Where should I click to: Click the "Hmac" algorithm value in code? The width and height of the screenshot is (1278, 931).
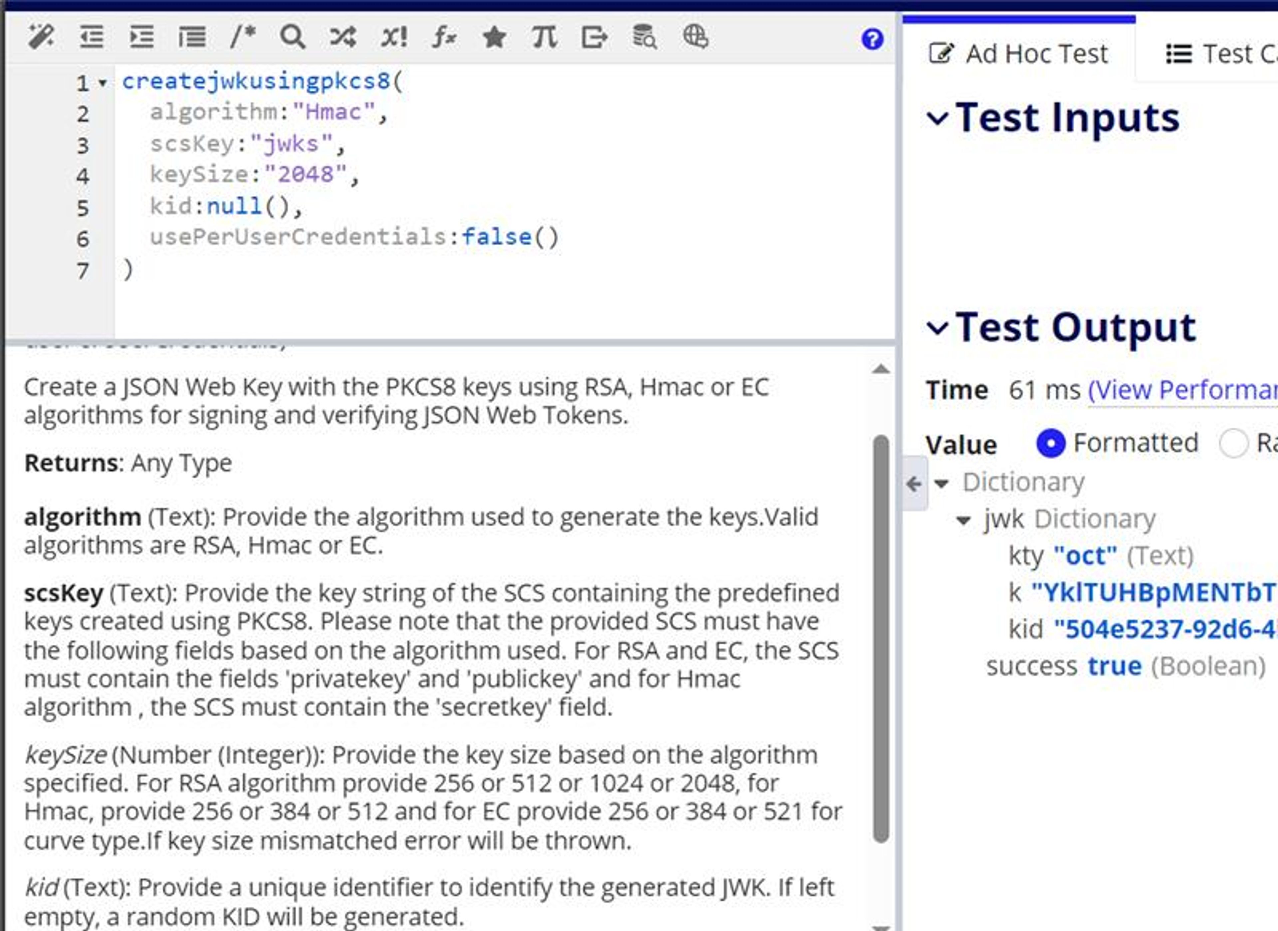(334, 112)
